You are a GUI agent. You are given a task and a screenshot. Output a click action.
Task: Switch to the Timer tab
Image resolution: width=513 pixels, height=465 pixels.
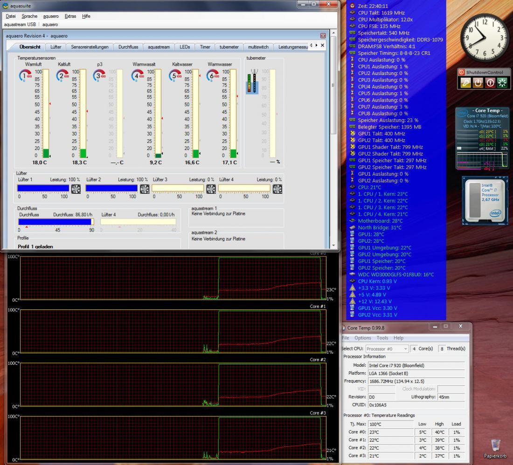pyautogui.click(x=205, y=47)
